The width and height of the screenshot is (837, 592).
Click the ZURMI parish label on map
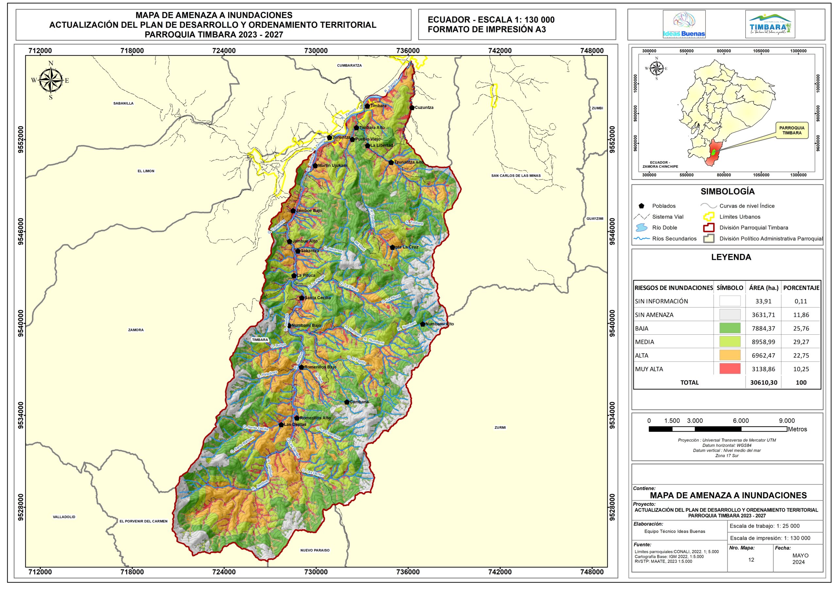500,428
